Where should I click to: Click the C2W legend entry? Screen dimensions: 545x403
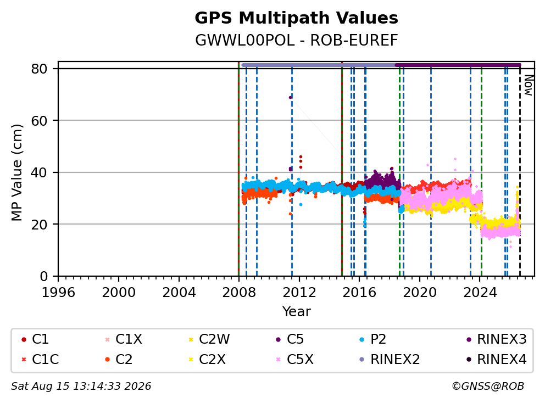(209, 339)
